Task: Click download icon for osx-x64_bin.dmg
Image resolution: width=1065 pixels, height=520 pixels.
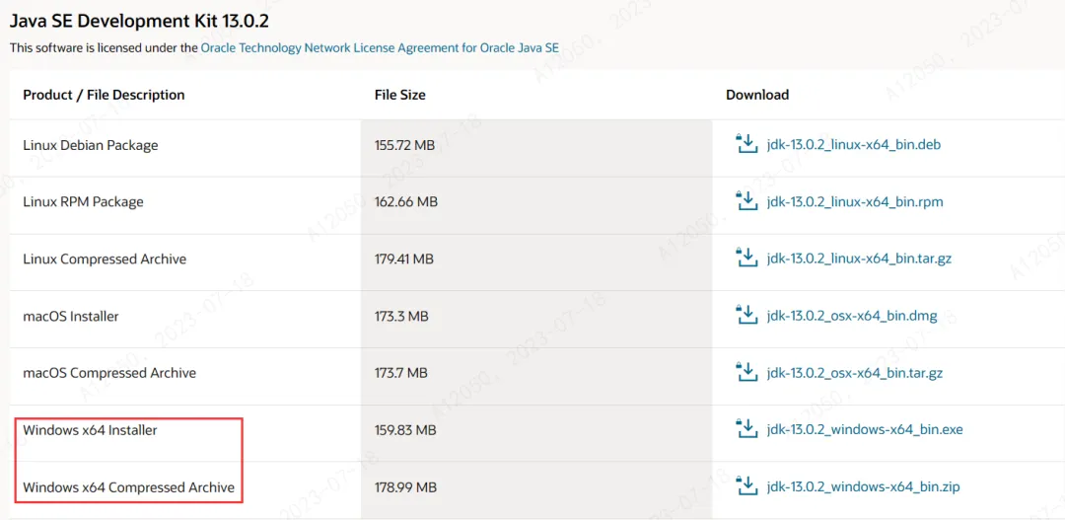Action: pos(745,316)
